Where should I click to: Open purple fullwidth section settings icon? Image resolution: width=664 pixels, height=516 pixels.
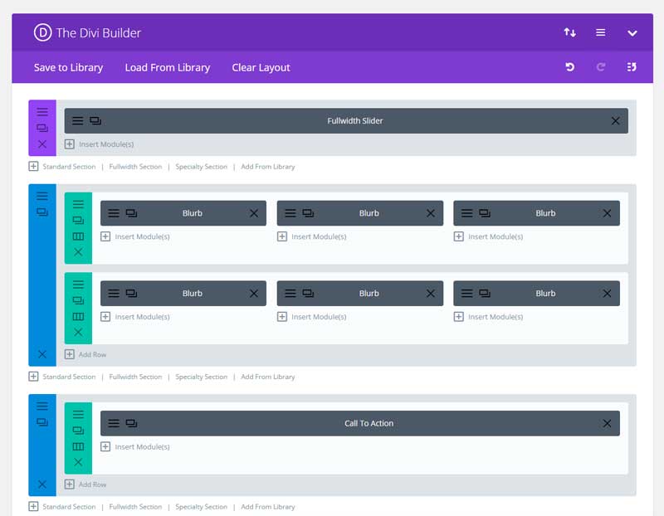(x=42, y=112)
